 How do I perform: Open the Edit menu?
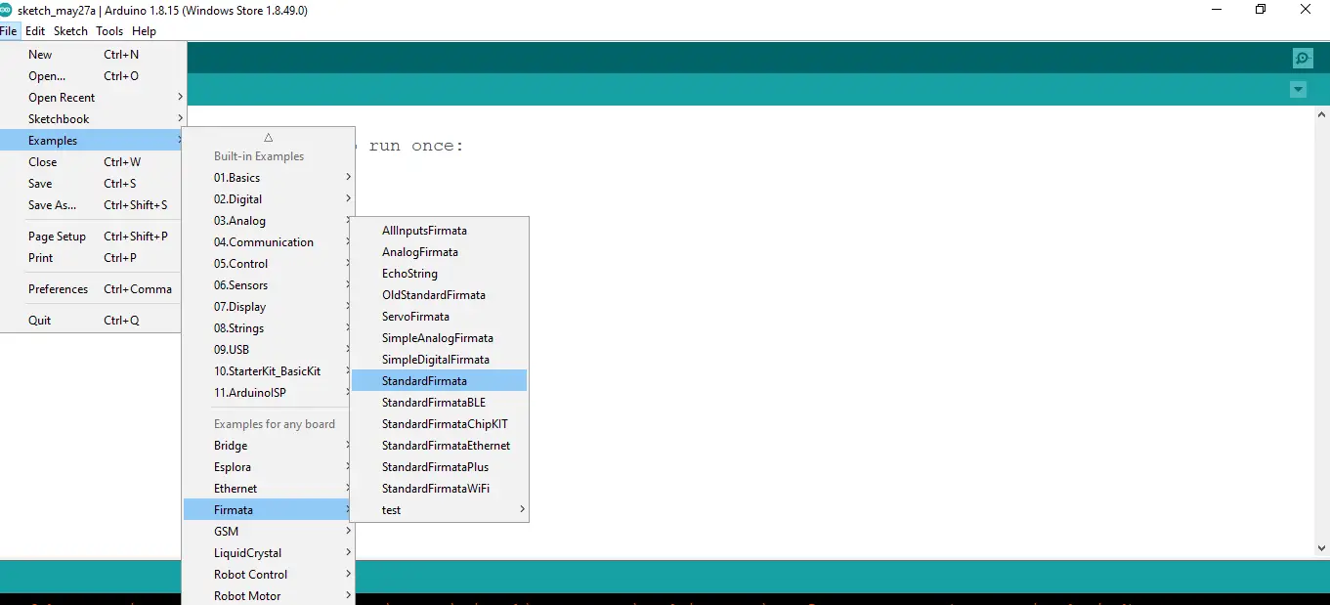point(35,30)
